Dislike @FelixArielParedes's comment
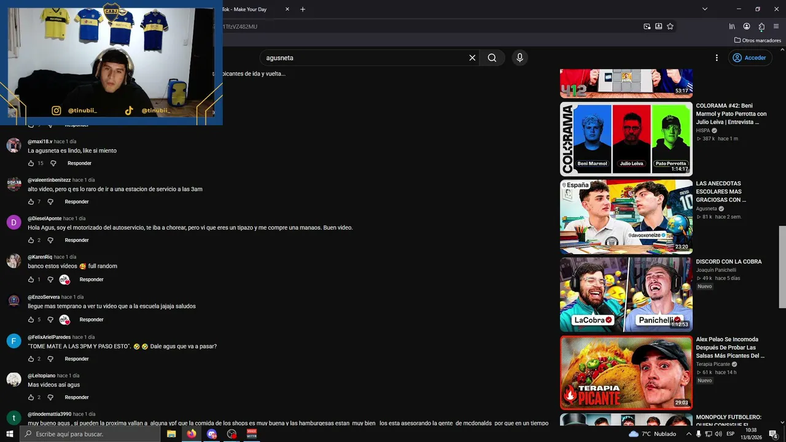This screenshot has width=786, height=442. [50, 359]
